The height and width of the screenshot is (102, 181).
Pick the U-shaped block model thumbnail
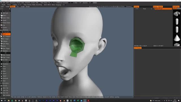click(177, 14)
